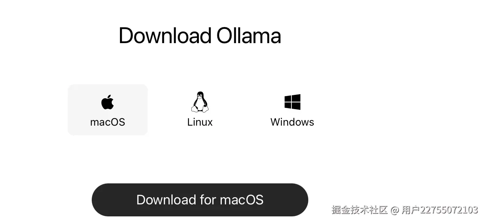Click the penguin's white belly on Linux icon

click(x=200, y=104)
